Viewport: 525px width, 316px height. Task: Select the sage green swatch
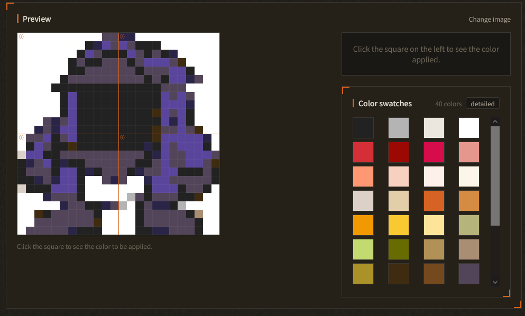[469, 225]
